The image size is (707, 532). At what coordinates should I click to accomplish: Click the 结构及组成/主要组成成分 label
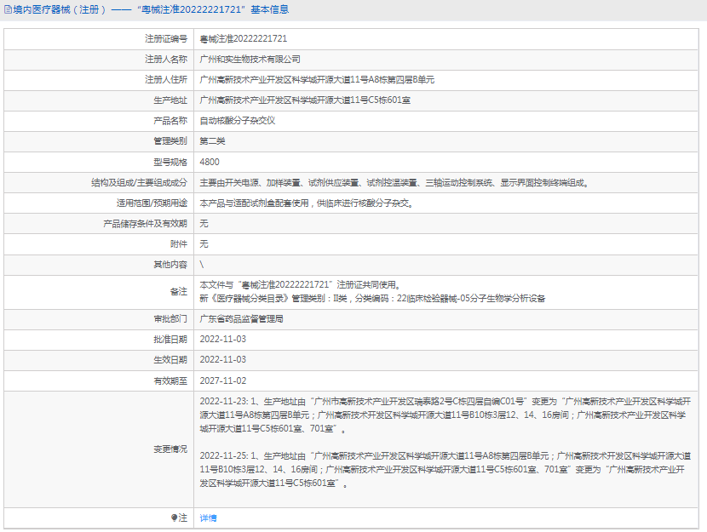(x=139, y=182)
